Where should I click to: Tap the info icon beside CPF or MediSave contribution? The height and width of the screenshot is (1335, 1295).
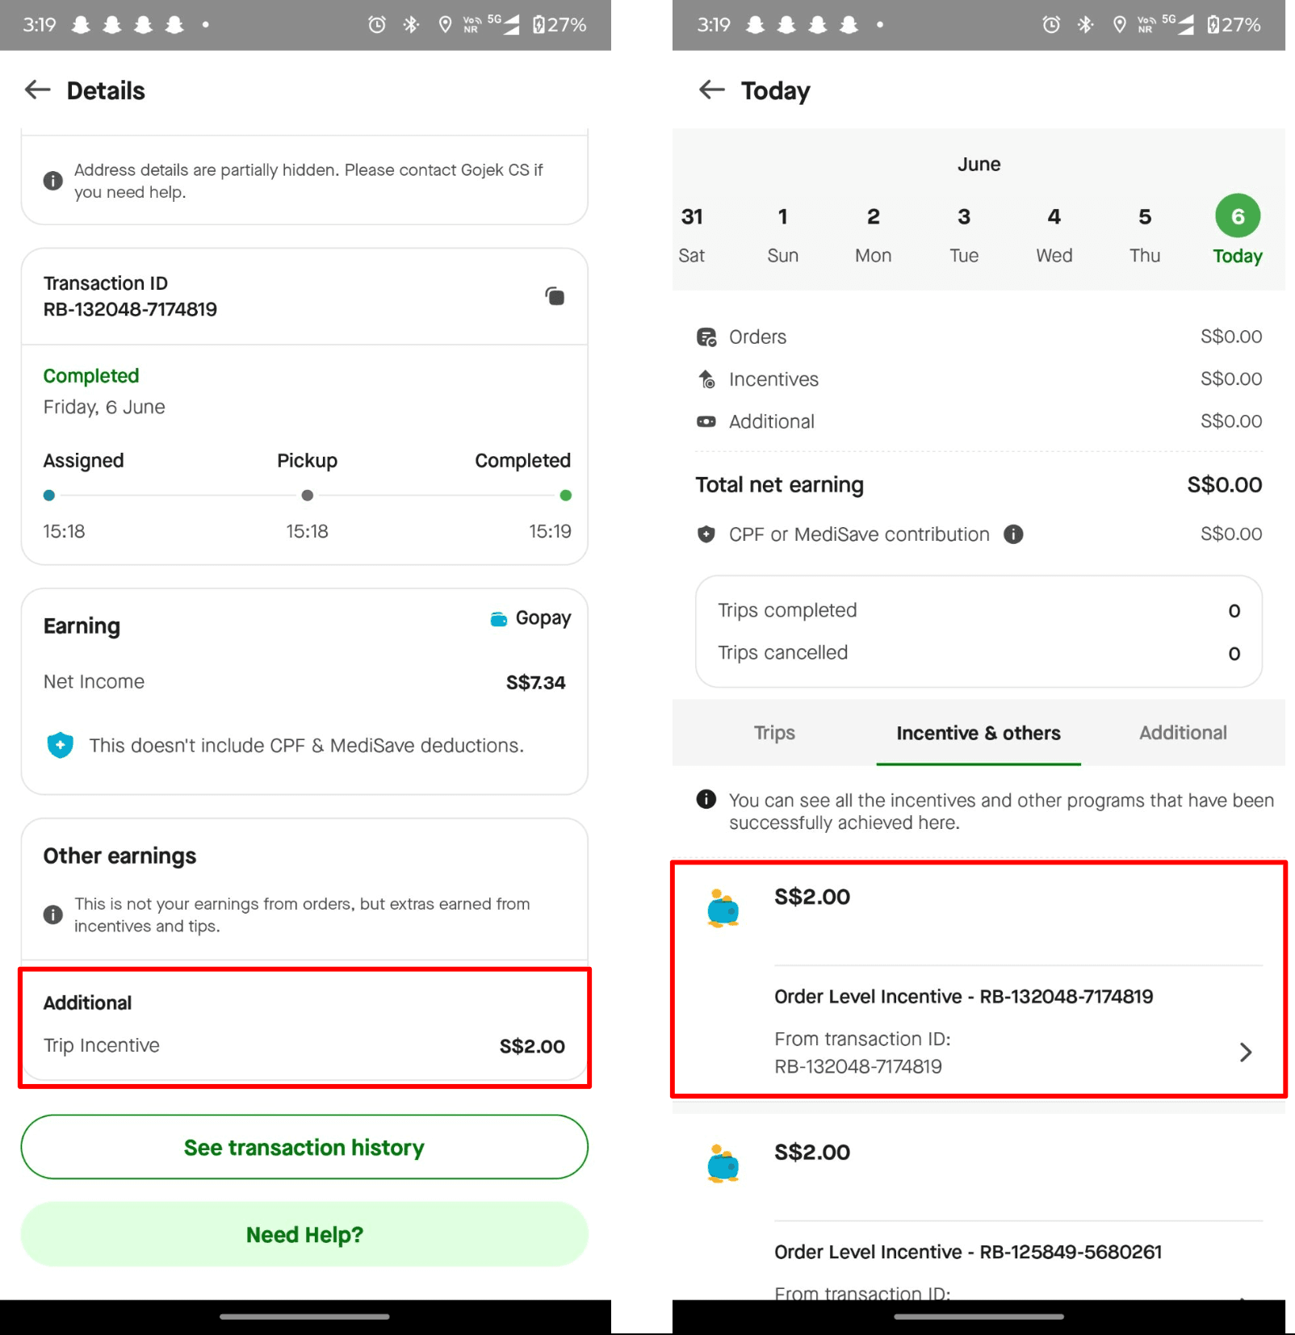pos(1013,534)
